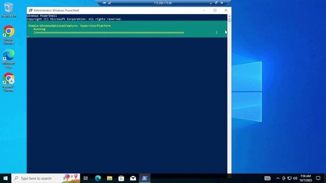
Task: Launch Google Chrome from the desktop
Action: pyautogui.click(x=9, y=35)
